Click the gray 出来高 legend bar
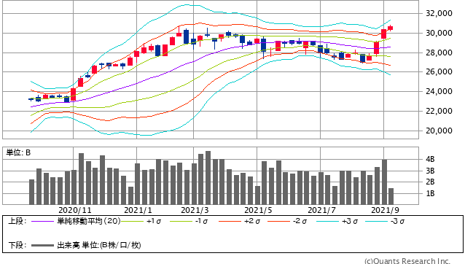The width and height of the screenshot is (465, 264). 42,246
